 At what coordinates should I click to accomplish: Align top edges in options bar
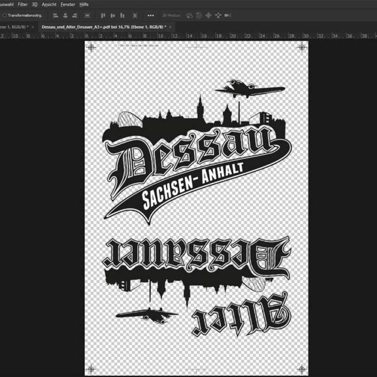click(x=103, y=16)
